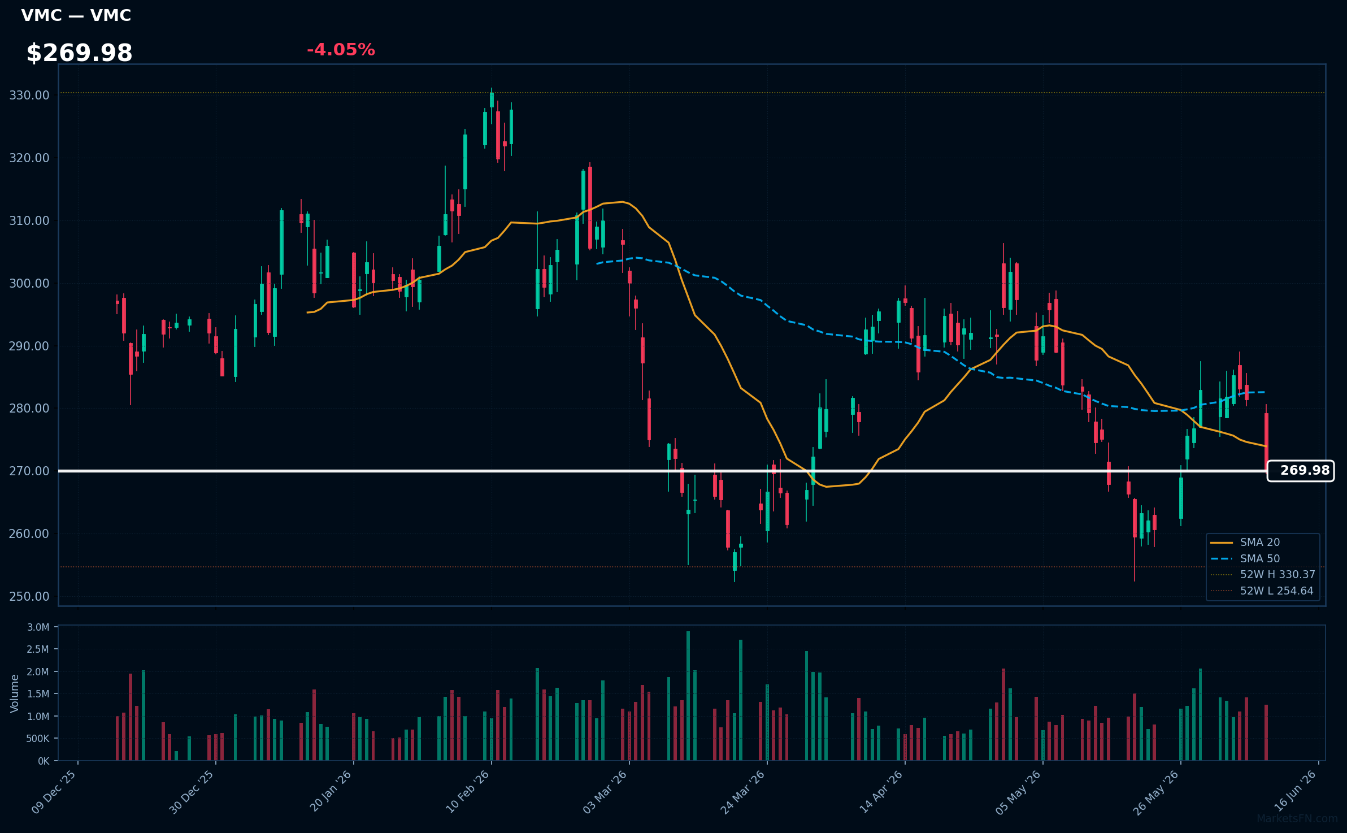This screenshot has height=833, width=1347.
Task: Click the 1.5M volume axis label
Action: tap(38, 694)
